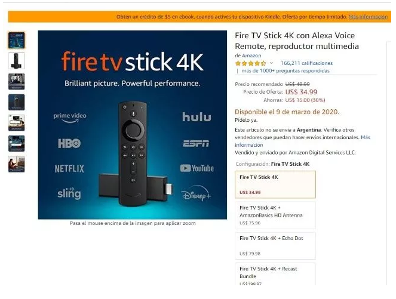This screenshot has height=299, width=396.
Task: Choose Fire TV Stick 4K + Recast Bundle
Action: (275, 274)
